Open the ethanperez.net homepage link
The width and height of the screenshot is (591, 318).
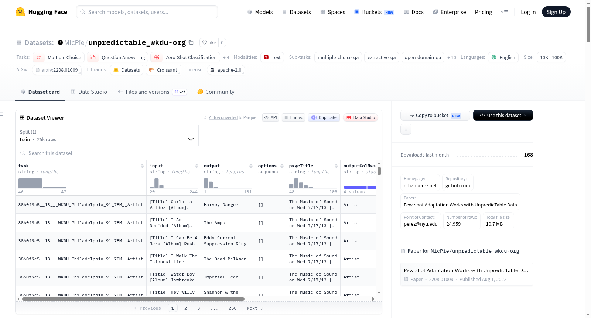pos(420,182)
